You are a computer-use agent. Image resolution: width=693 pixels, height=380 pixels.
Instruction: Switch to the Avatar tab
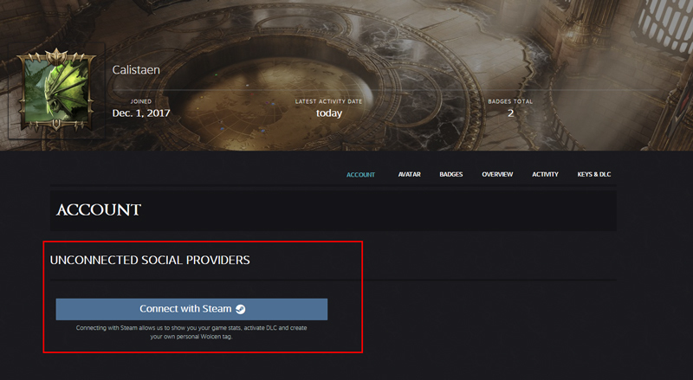coord(409,175)
